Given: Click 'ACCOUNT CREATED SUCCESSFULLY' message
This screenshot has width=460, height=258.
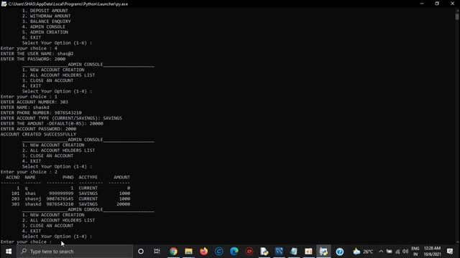Looking at the screenshot, I should [38, 134].
